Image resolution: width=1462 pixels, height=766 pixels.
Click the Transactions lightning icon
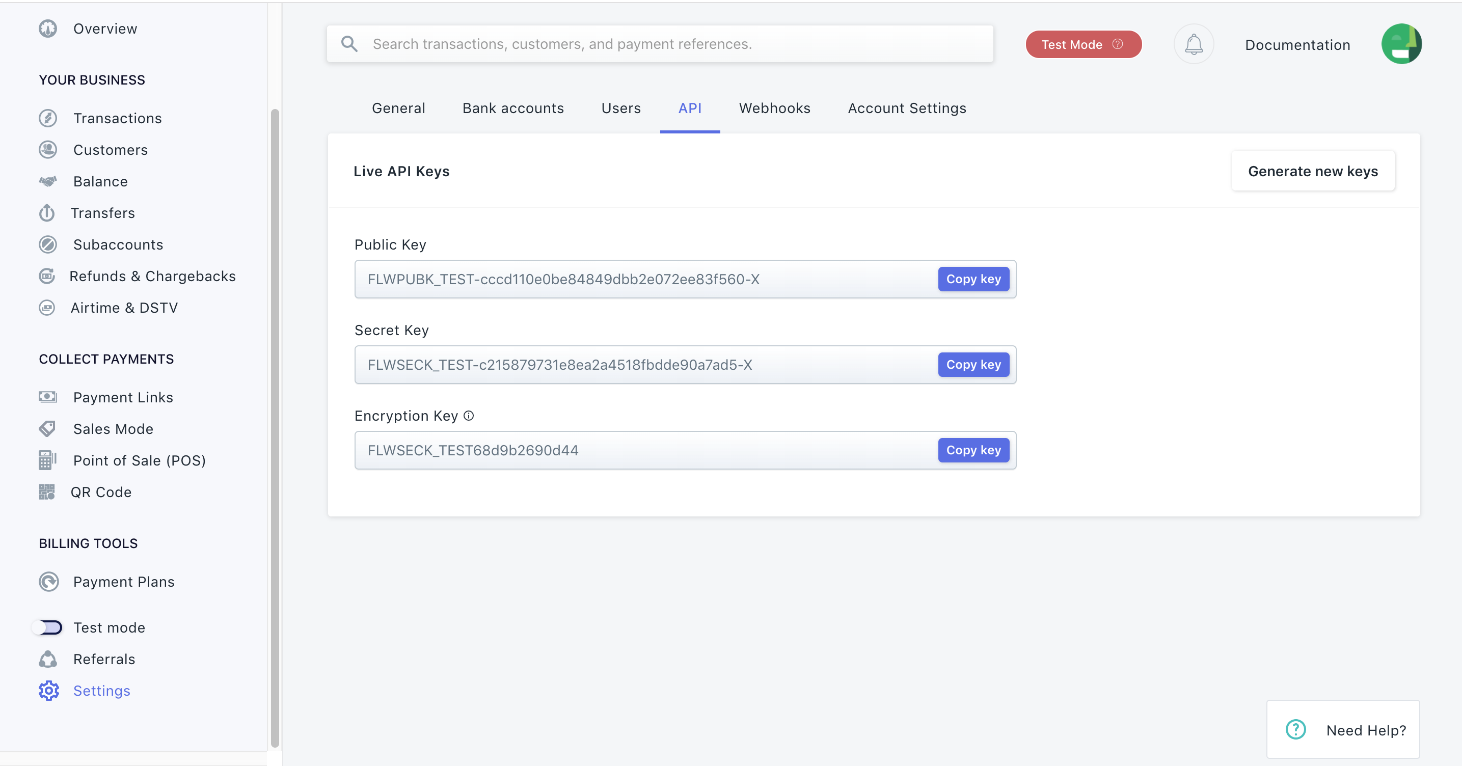click(x=48, y=118)
